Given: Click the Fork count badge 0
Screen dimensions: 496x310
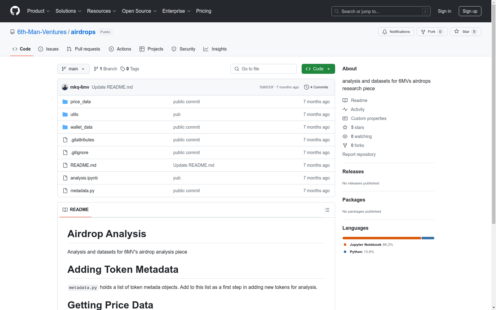Looking at the screenshot, I should point(440,32).
